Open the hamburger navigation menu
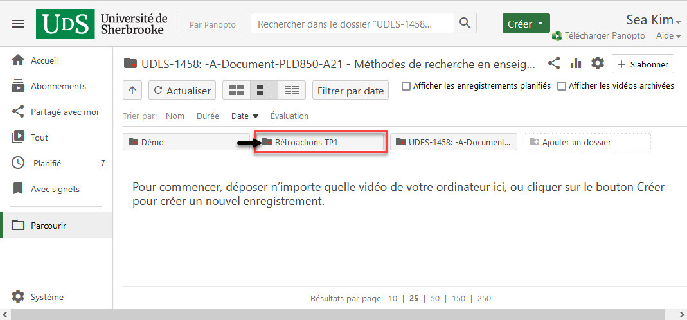Screen dimensions: 687x320 18,24
